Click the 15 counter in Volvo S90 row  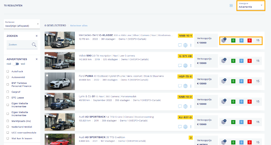[258, 61]
